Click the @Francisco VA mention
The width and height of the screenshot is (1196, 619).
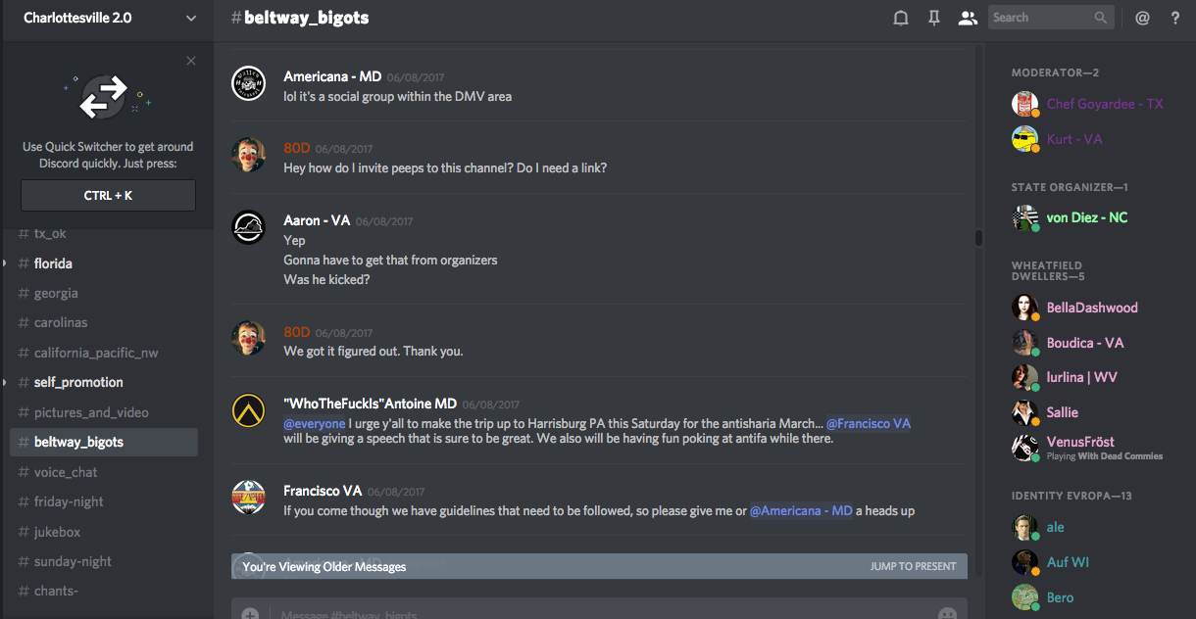click(868, 423)
